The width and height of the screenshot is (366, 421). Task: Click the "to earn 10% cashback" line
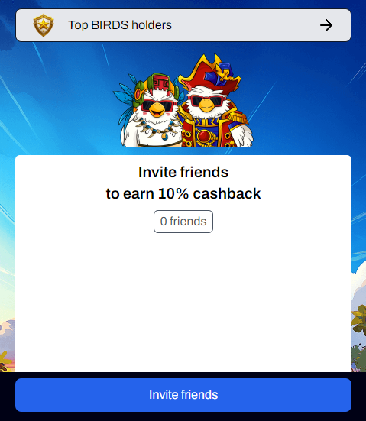point(183,193)
